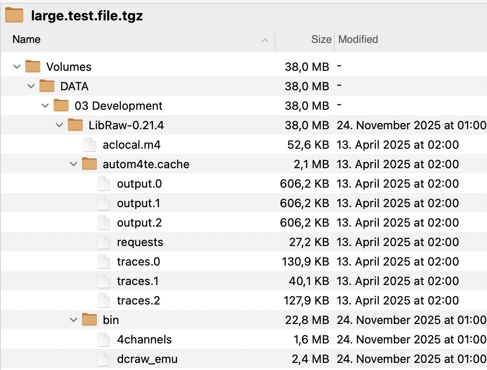487x370 pixels.
Task: Sort by the Name column header
Action: pyautogui.click(x=27, y=39)
